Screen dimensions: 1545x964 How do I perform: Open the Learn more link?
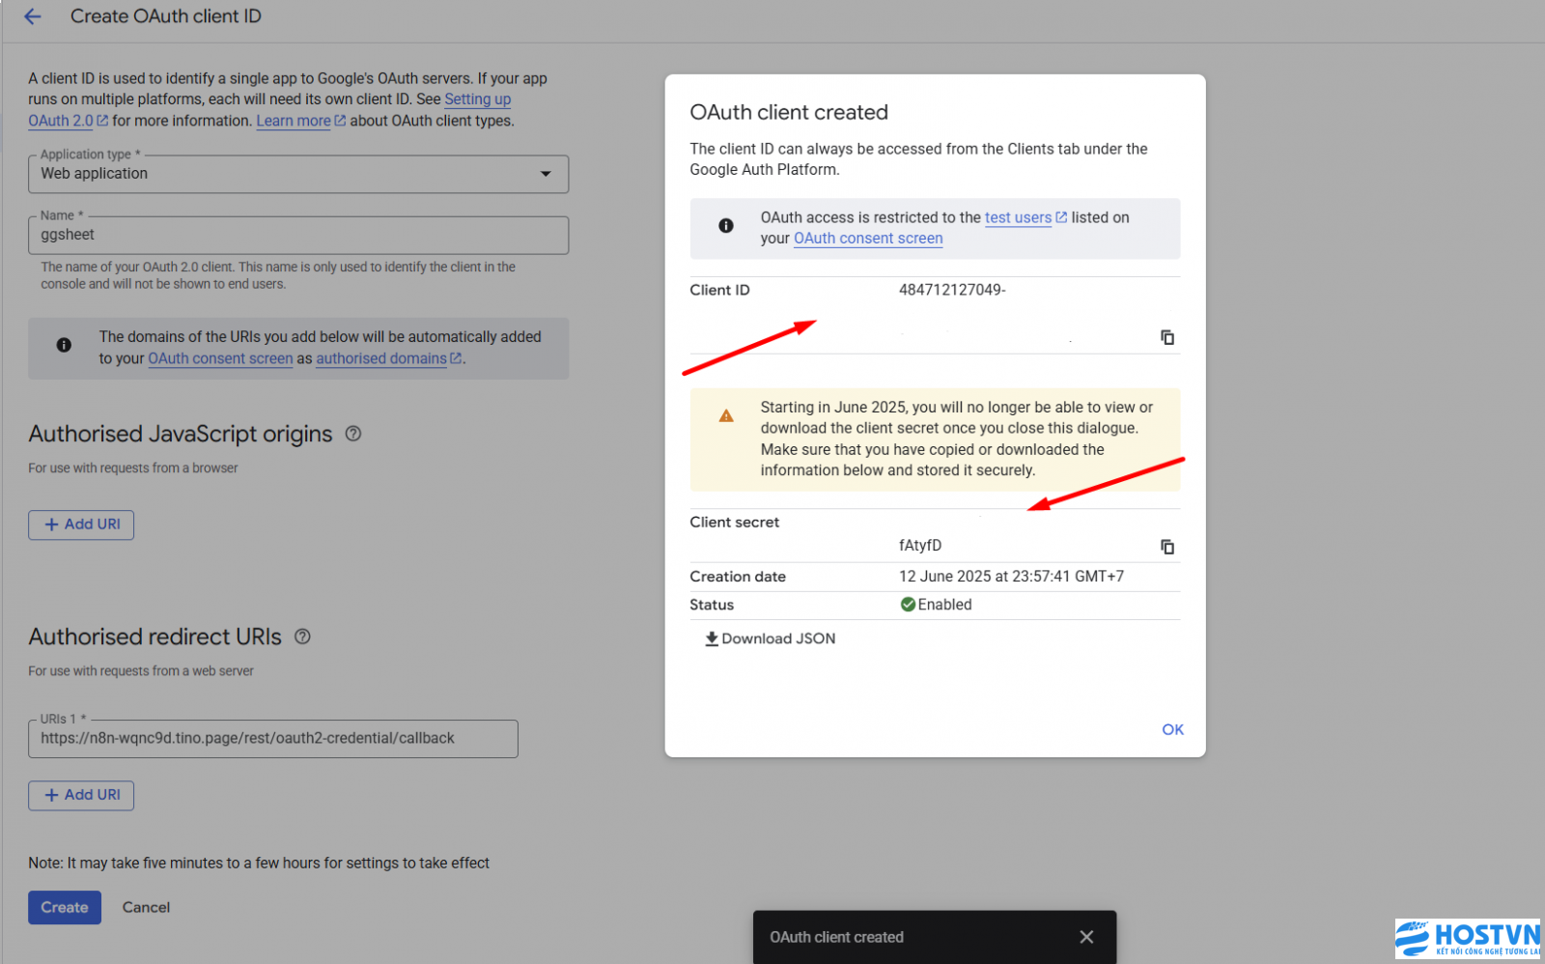[300, 121]
